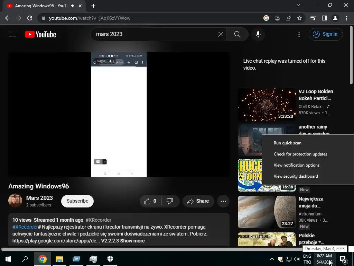Open the Mars 2023 channel name link
The width and height of the screenshot is (354, 266).
39,198
